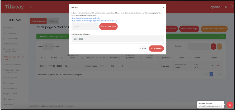This screenshot has width=236, height=110.
Task: Click the user profile icon in header
Action: click(x=232, y=7)
